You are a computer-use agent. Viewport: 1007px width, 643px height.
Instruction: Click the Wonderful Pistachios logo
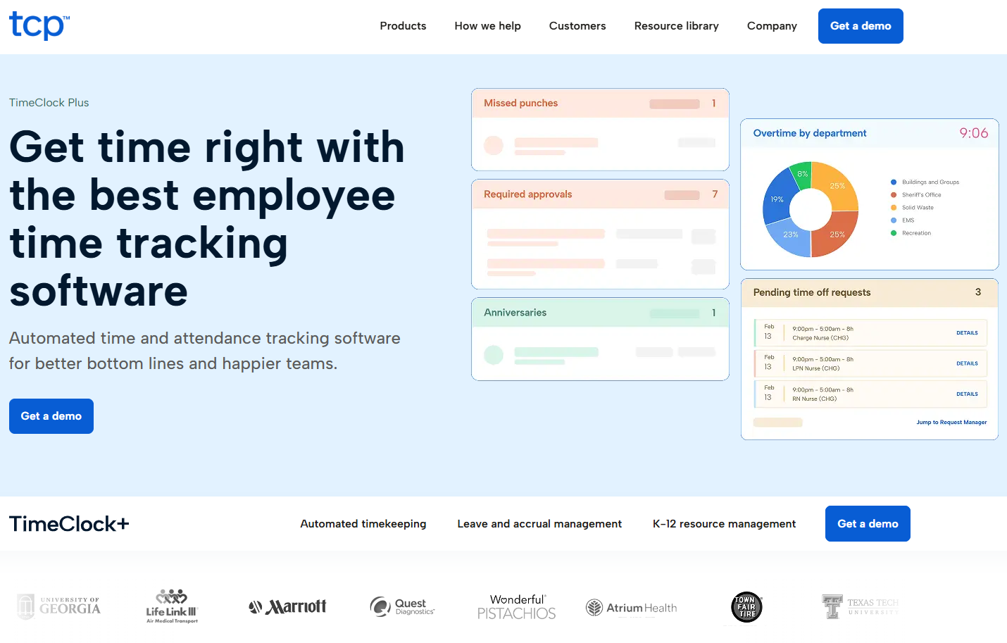click(x=516, y=606)
